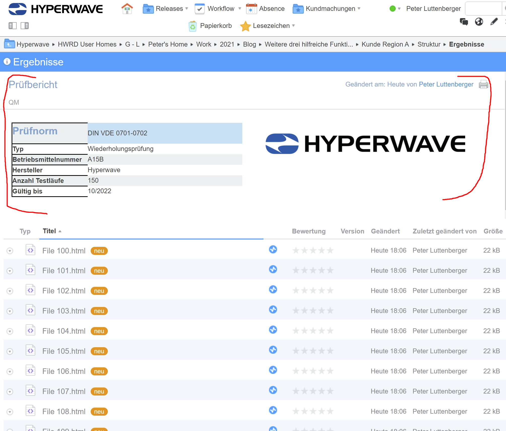Viewport: 506px width, 431px height.
Task: Rate File 106.html using its star rating
Action: click(x=313, y=371)
